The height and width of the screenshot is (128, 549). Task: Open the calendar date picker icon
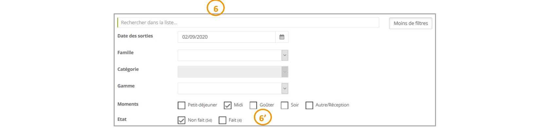tap(282, 37)
